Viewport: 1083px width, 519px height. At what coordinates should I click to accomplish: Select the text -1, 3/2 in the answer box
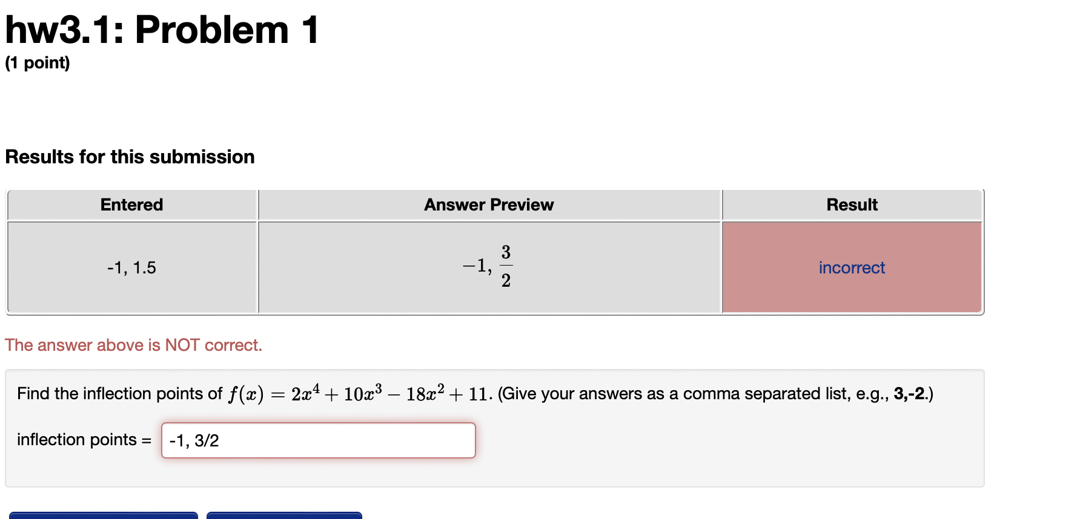point(195,440)
